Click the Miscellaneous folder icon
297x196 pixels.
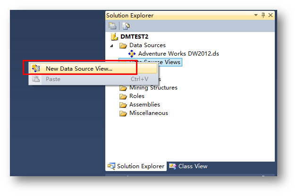coord(123,113)
